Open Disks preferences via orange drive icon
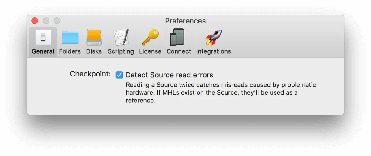371x156 pixels. pos(94,37)
